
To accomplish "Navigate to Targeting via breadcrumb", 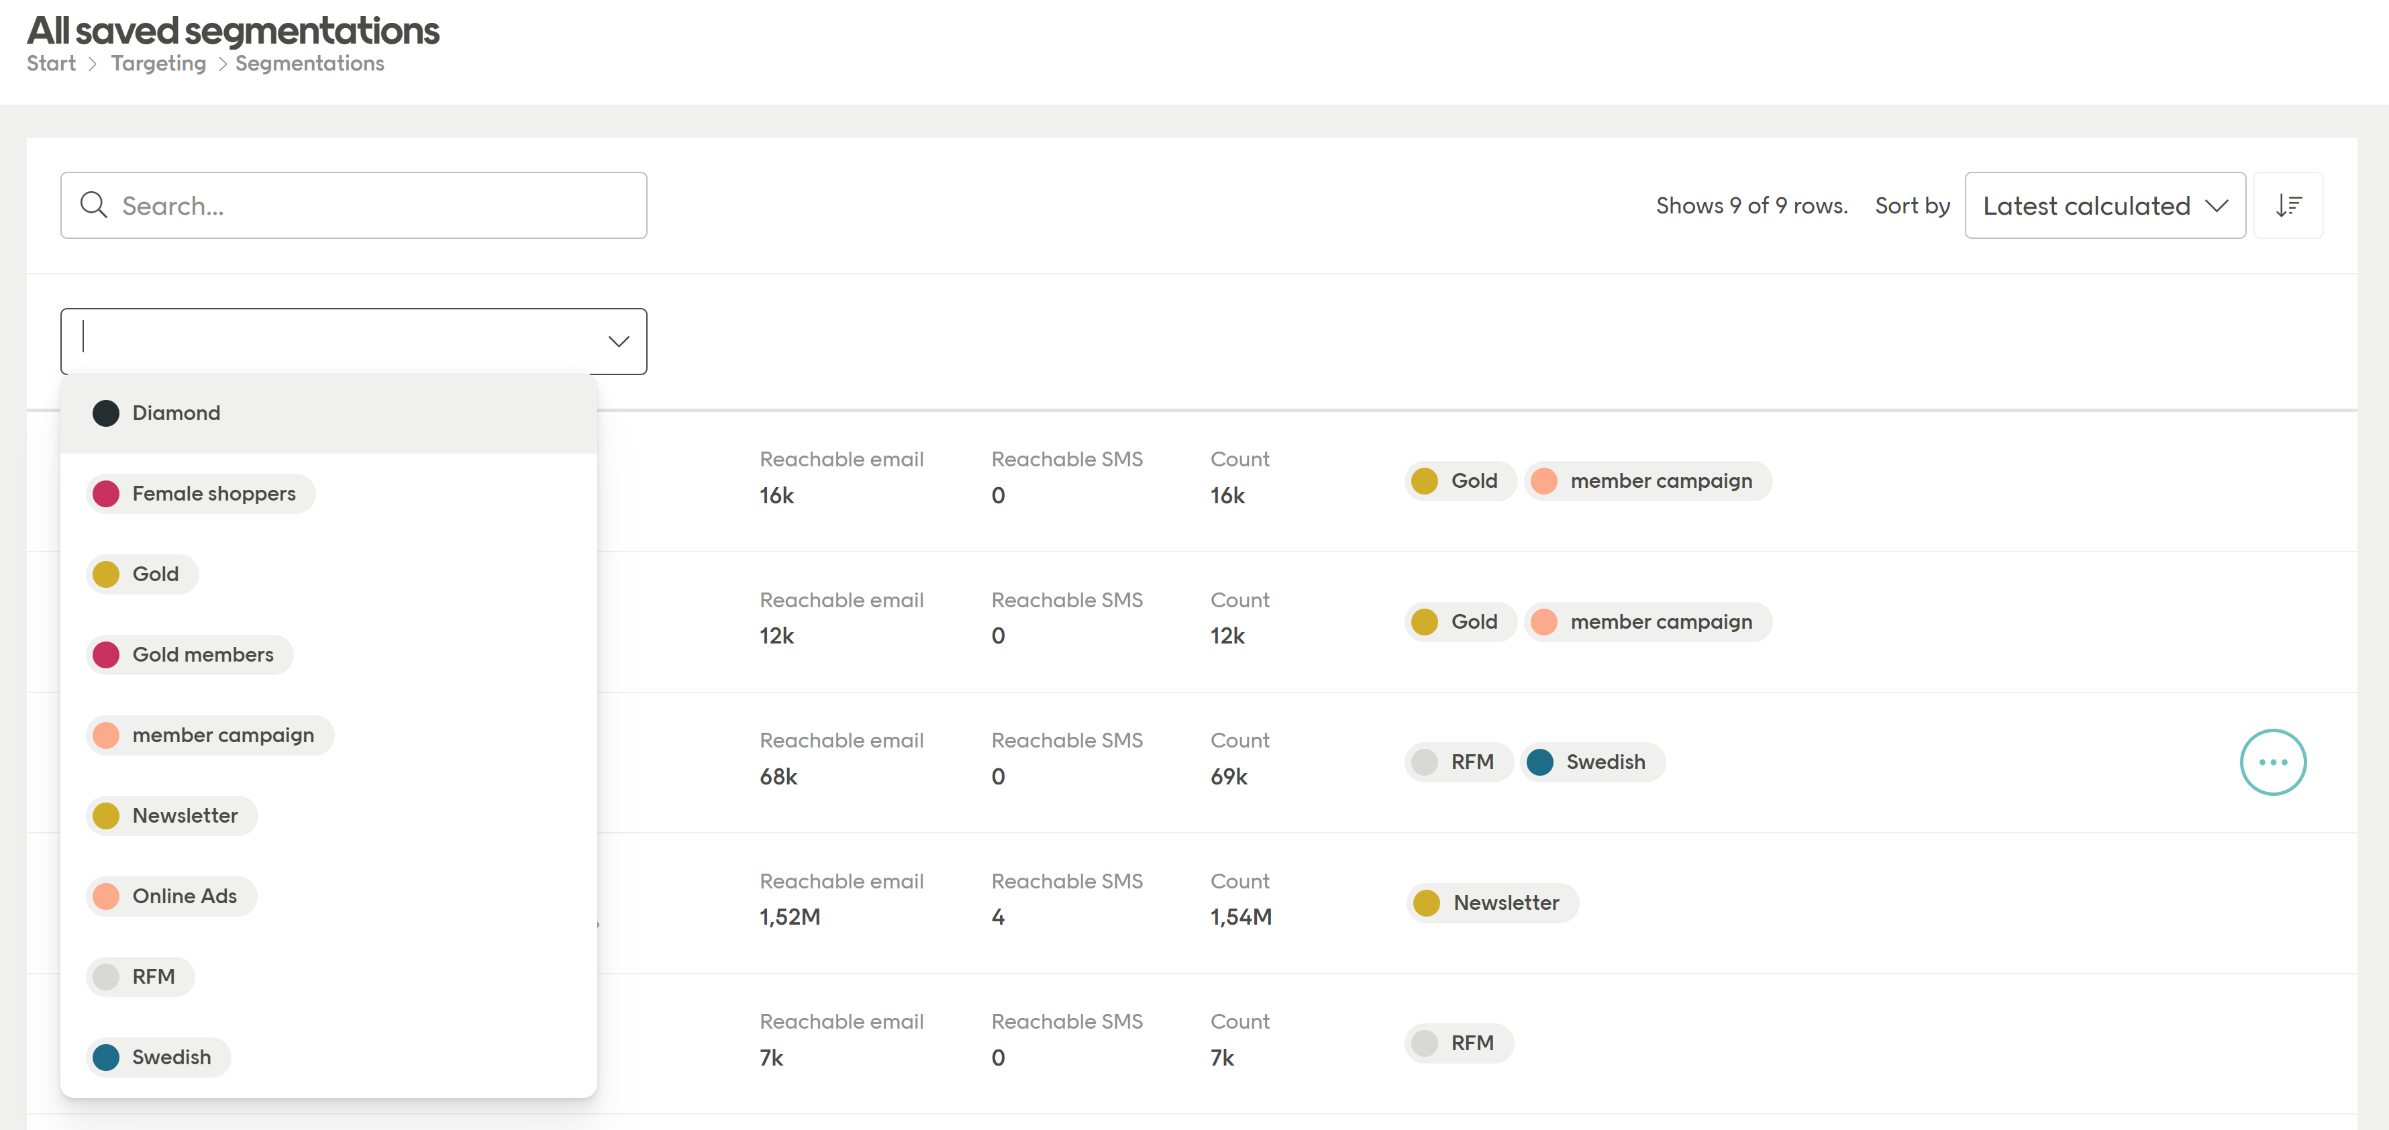I will 158,63.
